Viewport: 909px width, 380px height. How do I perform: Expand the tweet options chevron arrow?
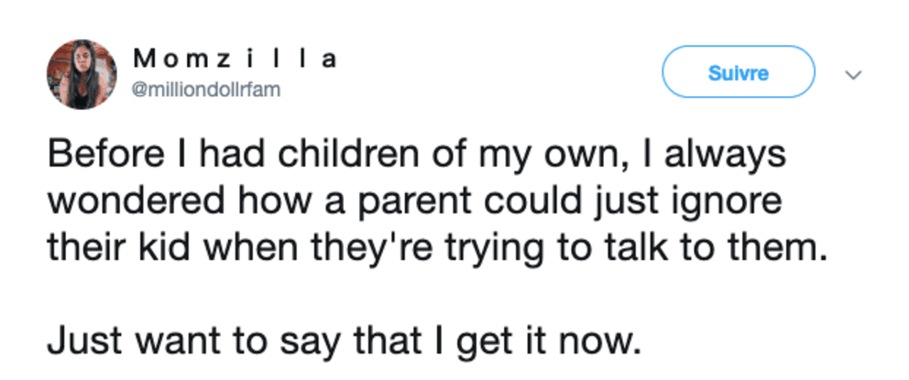click(x=853, y=75)
